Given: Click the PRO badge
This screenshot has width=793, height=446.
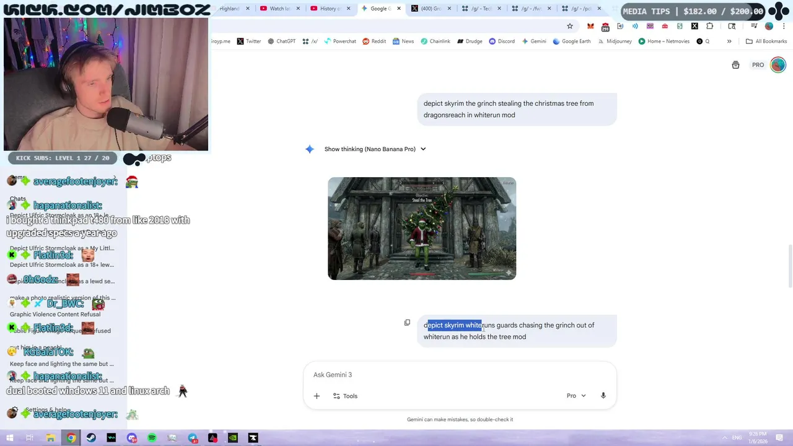Looking at the screenshot, I should pos(758,65).
